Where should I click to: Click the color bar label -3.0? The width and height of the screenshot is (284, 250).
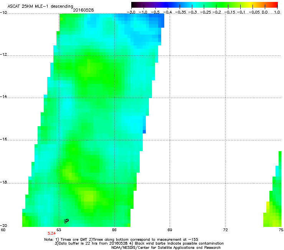pos(131,12)
